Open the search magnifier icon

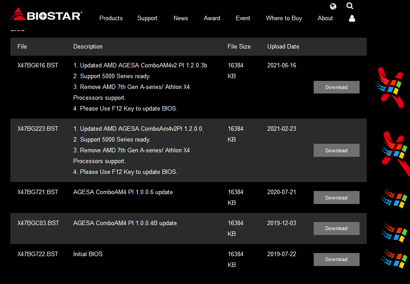point(350,6)
